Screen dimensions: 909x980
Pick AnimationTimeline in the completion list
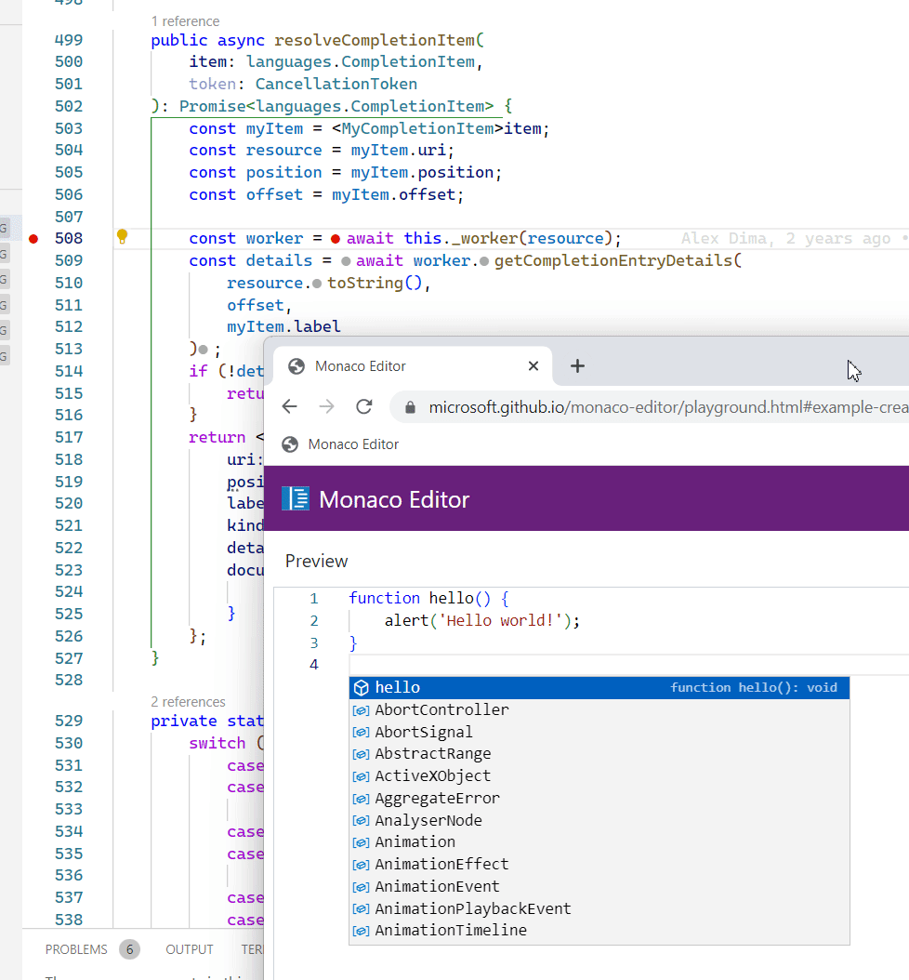click(450, 930)
